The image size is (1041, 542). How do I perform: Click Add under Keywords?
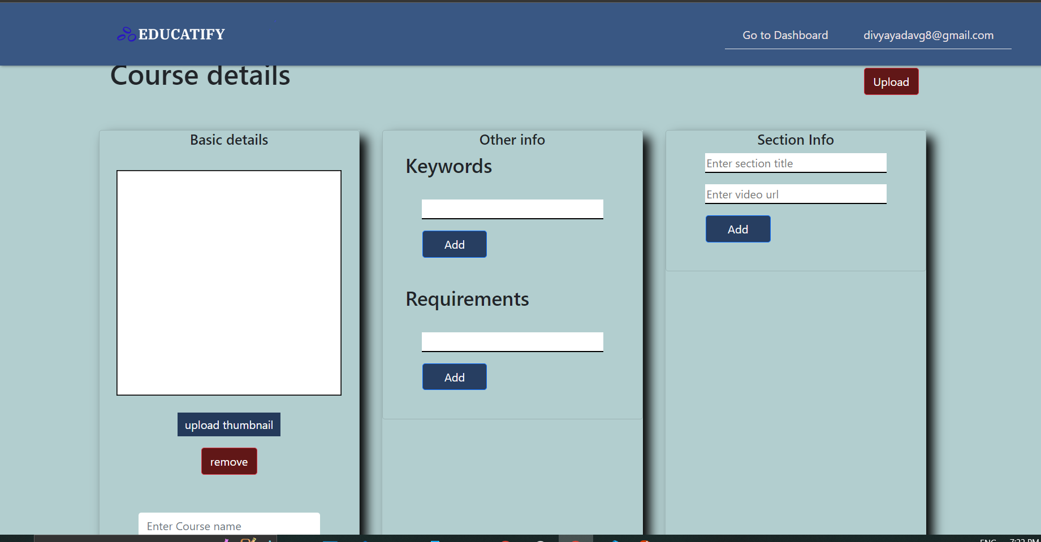(x=454, y=244)
